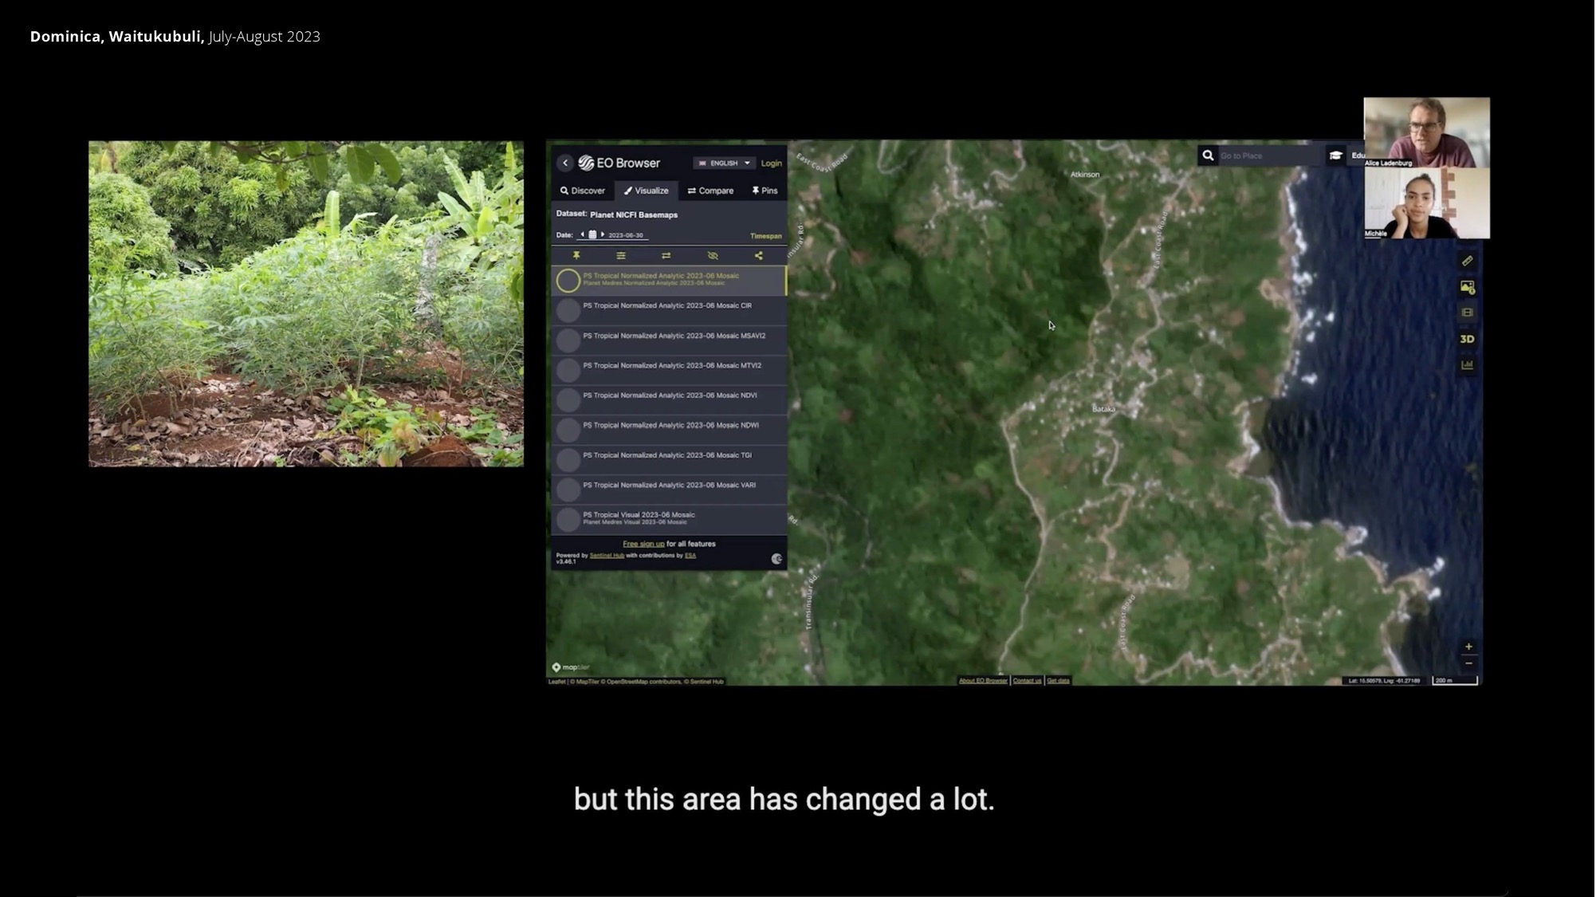Image resolution: width=1596 pixels, height=897 pixels.
Task: Click the add-to-compare arrows icon
Action: (666, 256)
